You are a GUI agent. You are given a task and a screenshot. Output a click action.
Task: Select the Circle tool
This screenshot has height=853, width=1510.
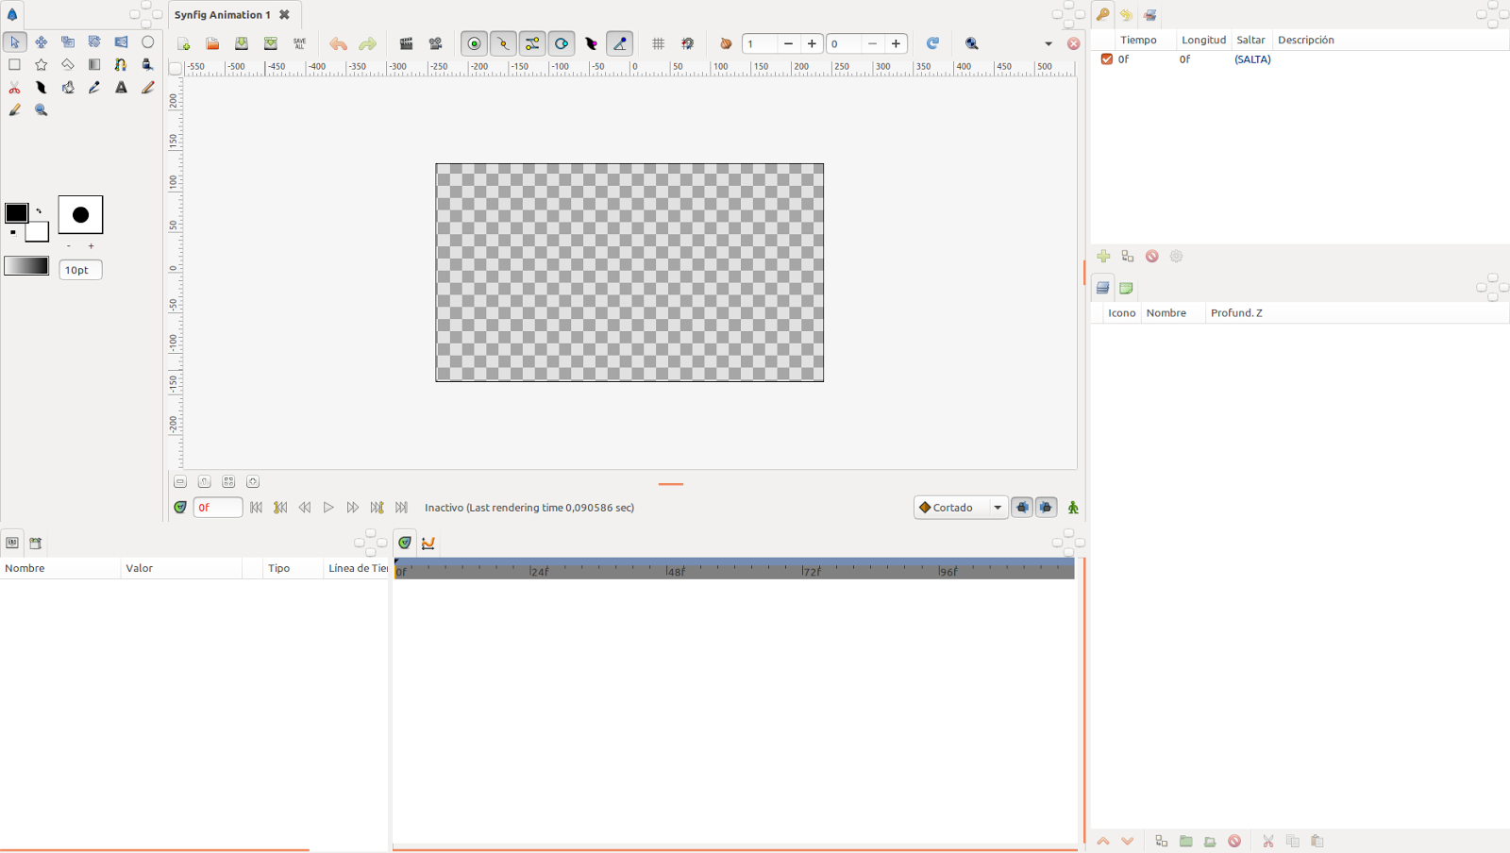tap(148, 42)
